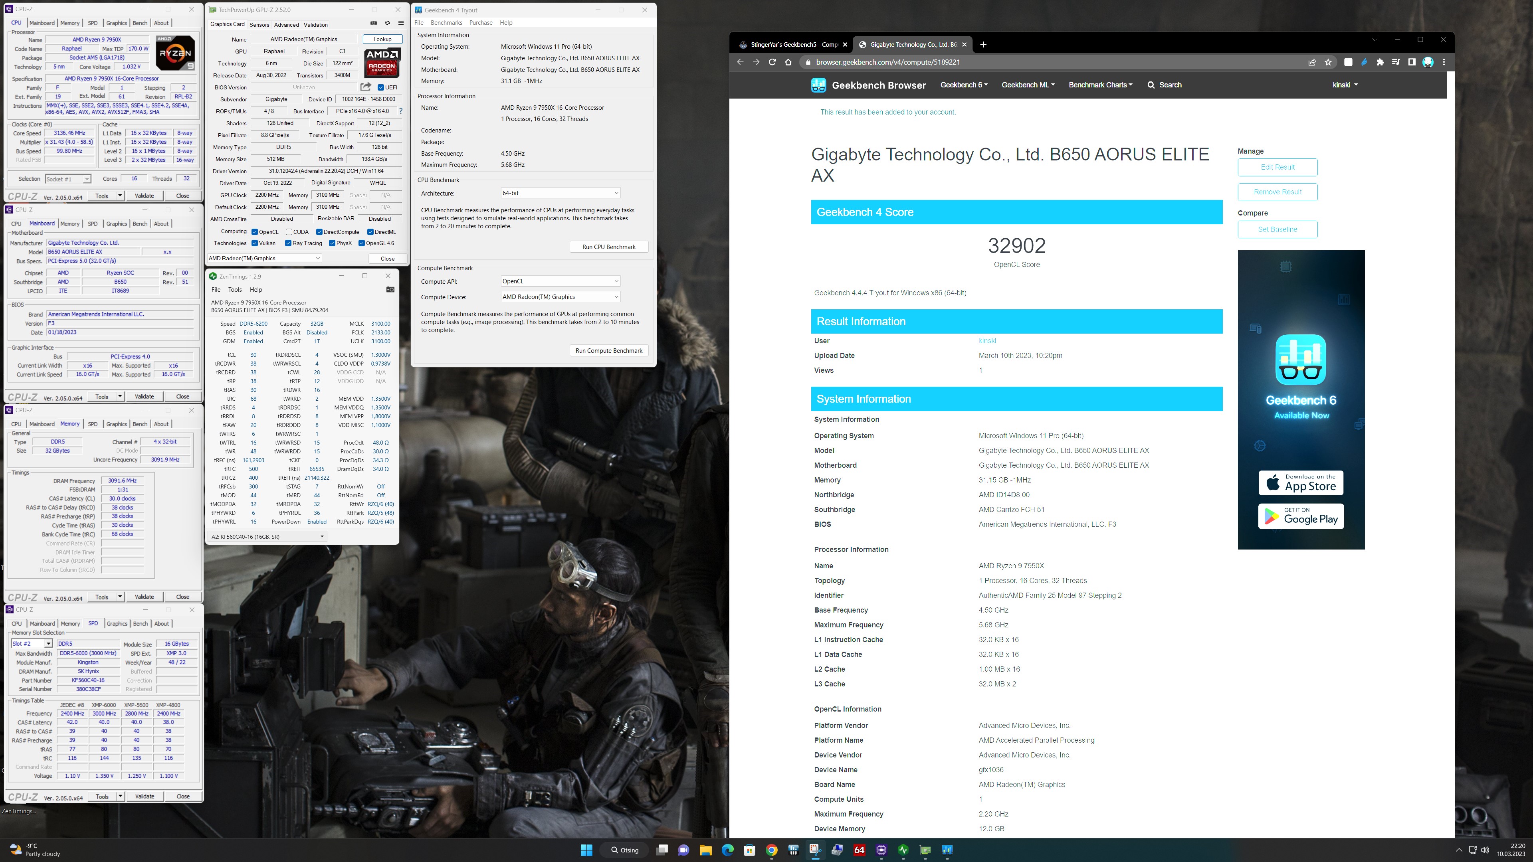Click the share page icon in address bar

click(x=1312, y=62)
